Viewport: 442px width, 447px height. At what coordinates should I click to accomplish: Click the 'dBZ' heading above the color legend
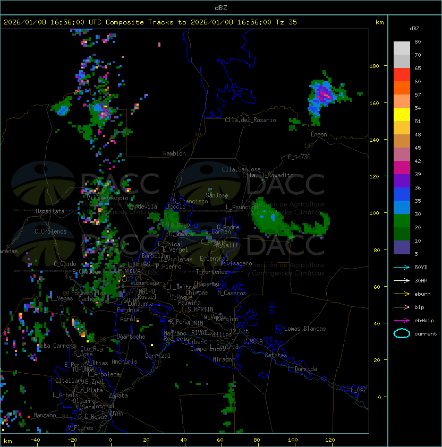click(x=414, y=29)
